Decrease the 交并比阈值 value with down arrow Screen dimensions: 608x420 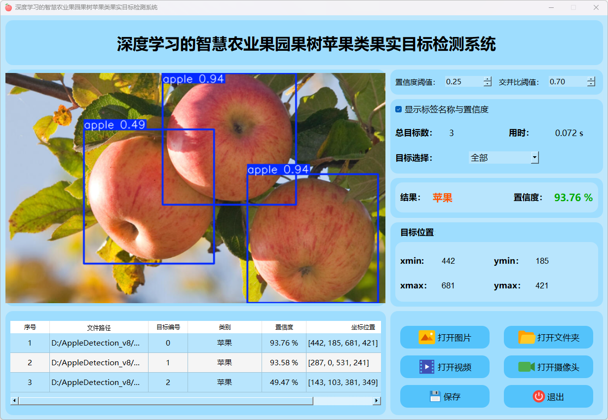(x=591, y=84)
